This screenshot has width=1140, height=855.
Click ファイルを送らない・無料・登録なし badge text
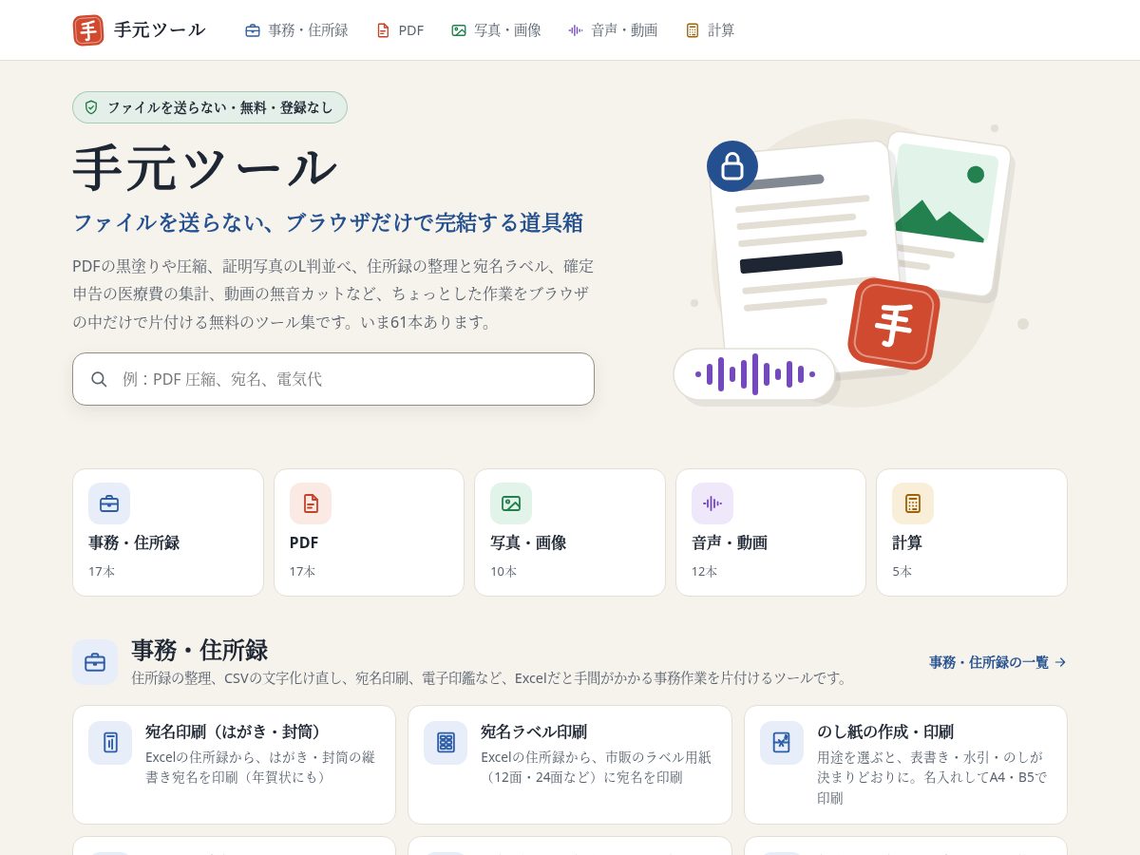click(x=220, y=107)
